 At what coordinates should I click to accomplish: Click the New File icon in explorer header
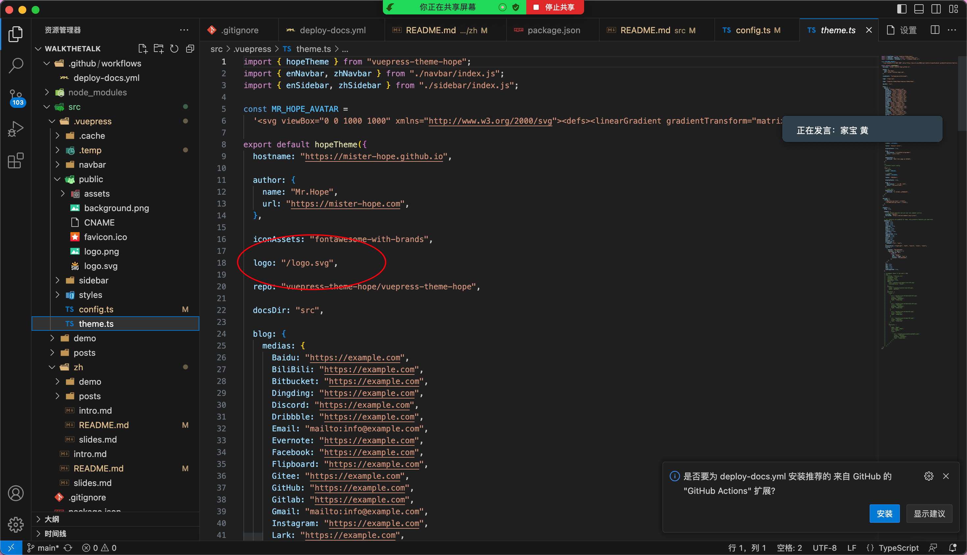pyautogui.click(x=143, y=48)
